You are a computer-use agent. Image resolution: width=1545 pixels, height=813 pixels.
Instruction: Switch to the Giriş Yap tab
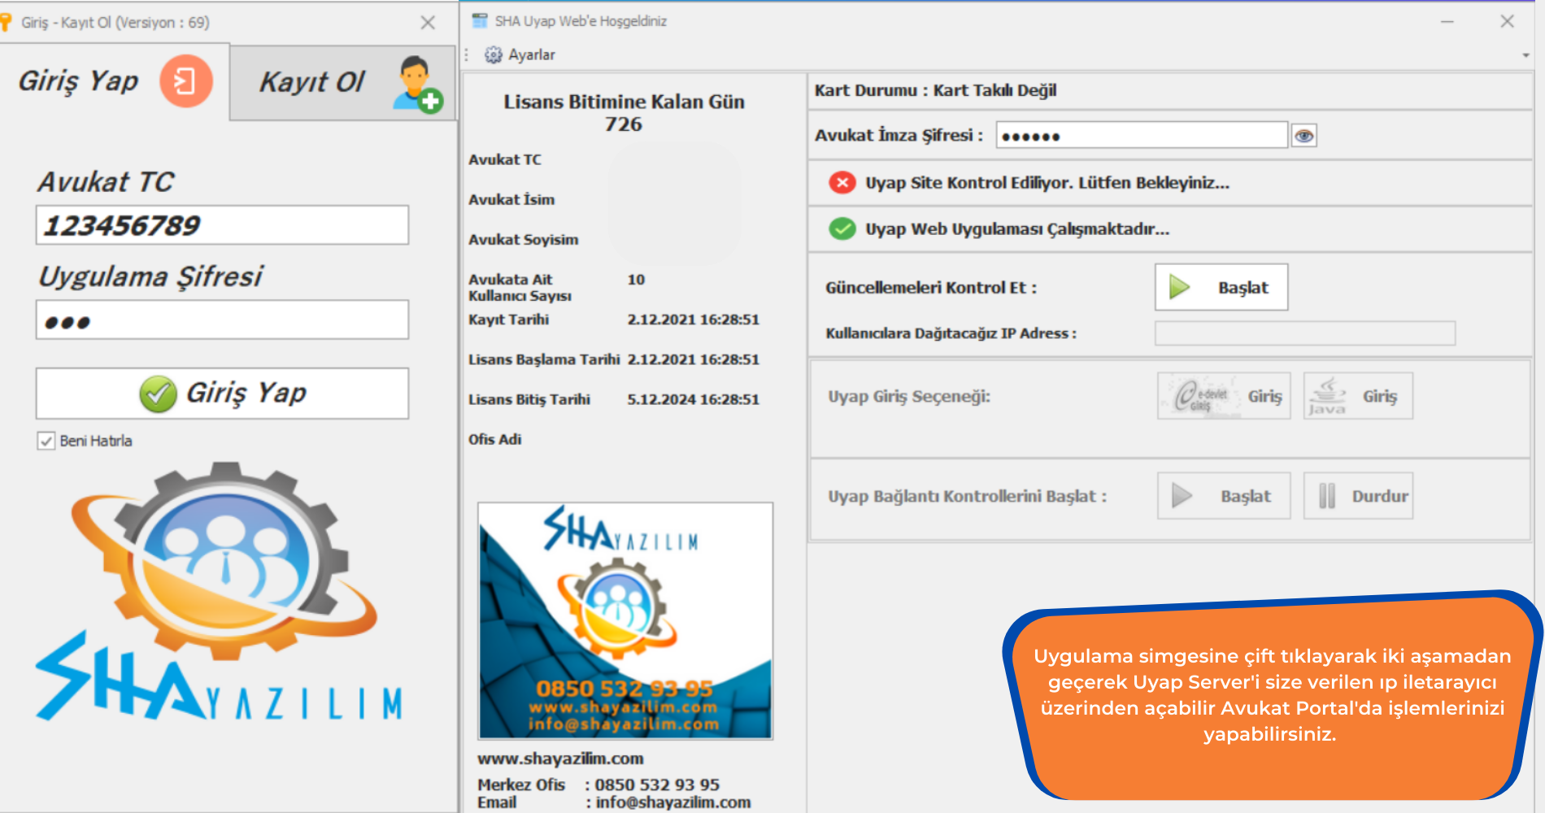click(x=115, y=81)
